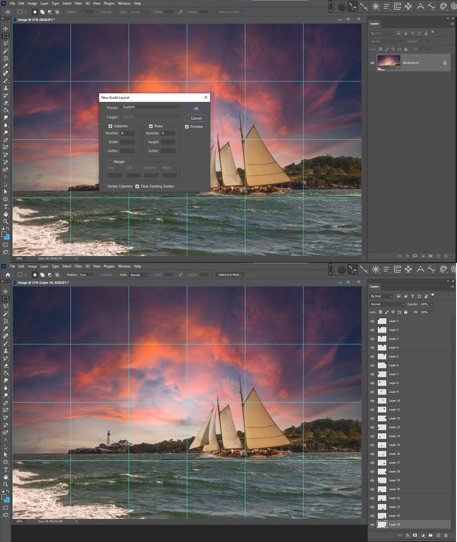Open the Preset dropdown in New Guide Layout

(x=151, y=107)
